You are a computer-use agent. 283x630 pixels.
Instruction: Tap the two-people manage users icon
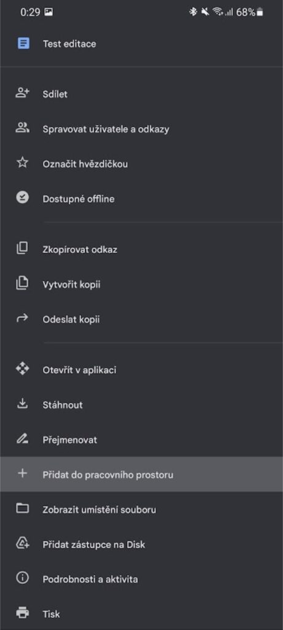point(23,128)
